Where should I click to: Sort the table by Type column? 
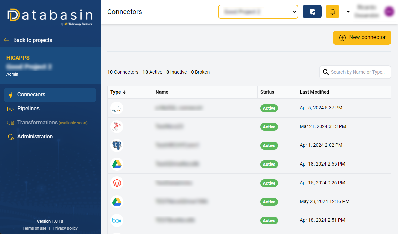(x=118, y=92)
